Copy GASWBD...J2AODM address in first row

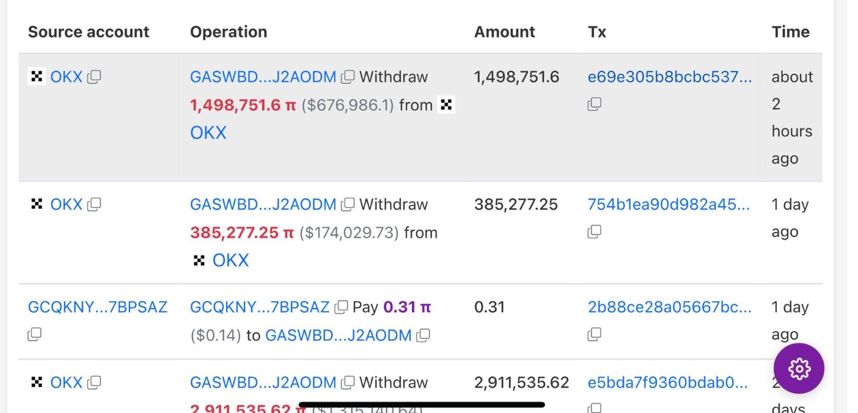pos(348,77)
